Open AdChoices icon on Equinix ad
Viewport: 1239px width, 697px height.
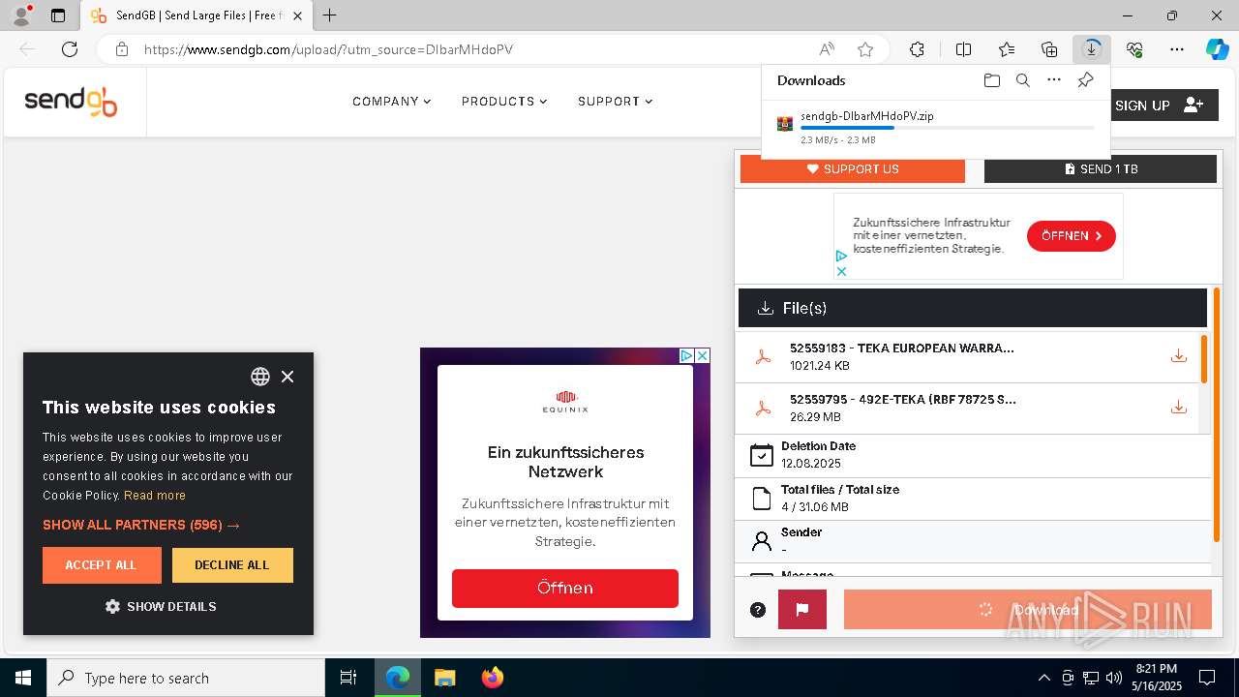pyautogui.click(x=686, y=356)
